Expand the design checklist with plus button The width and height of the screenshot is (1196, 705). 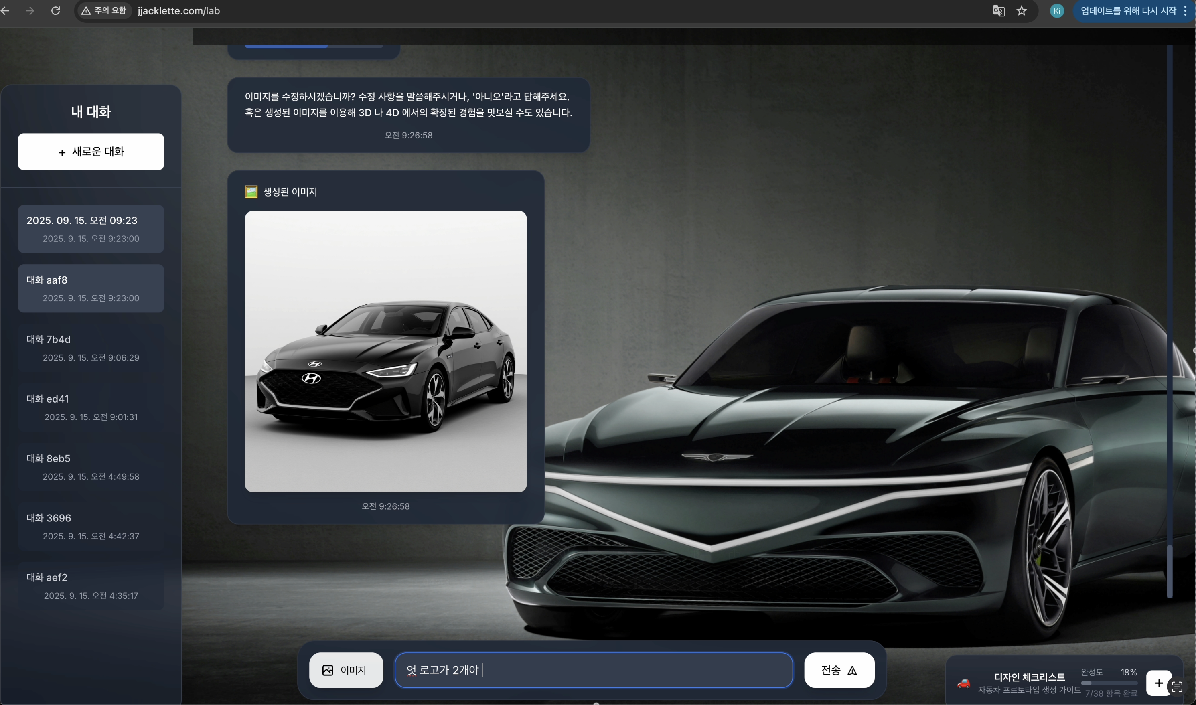click(1158, 683)
